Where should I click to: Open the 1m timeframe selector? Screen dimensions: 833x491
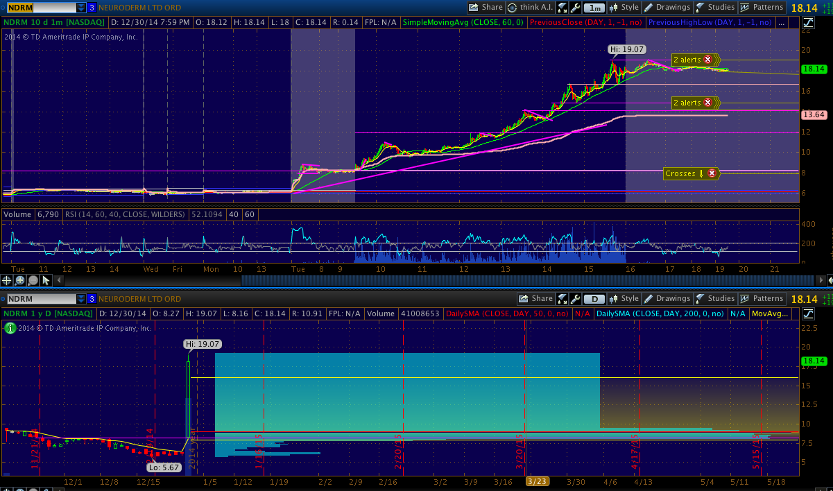coord(595,8)
